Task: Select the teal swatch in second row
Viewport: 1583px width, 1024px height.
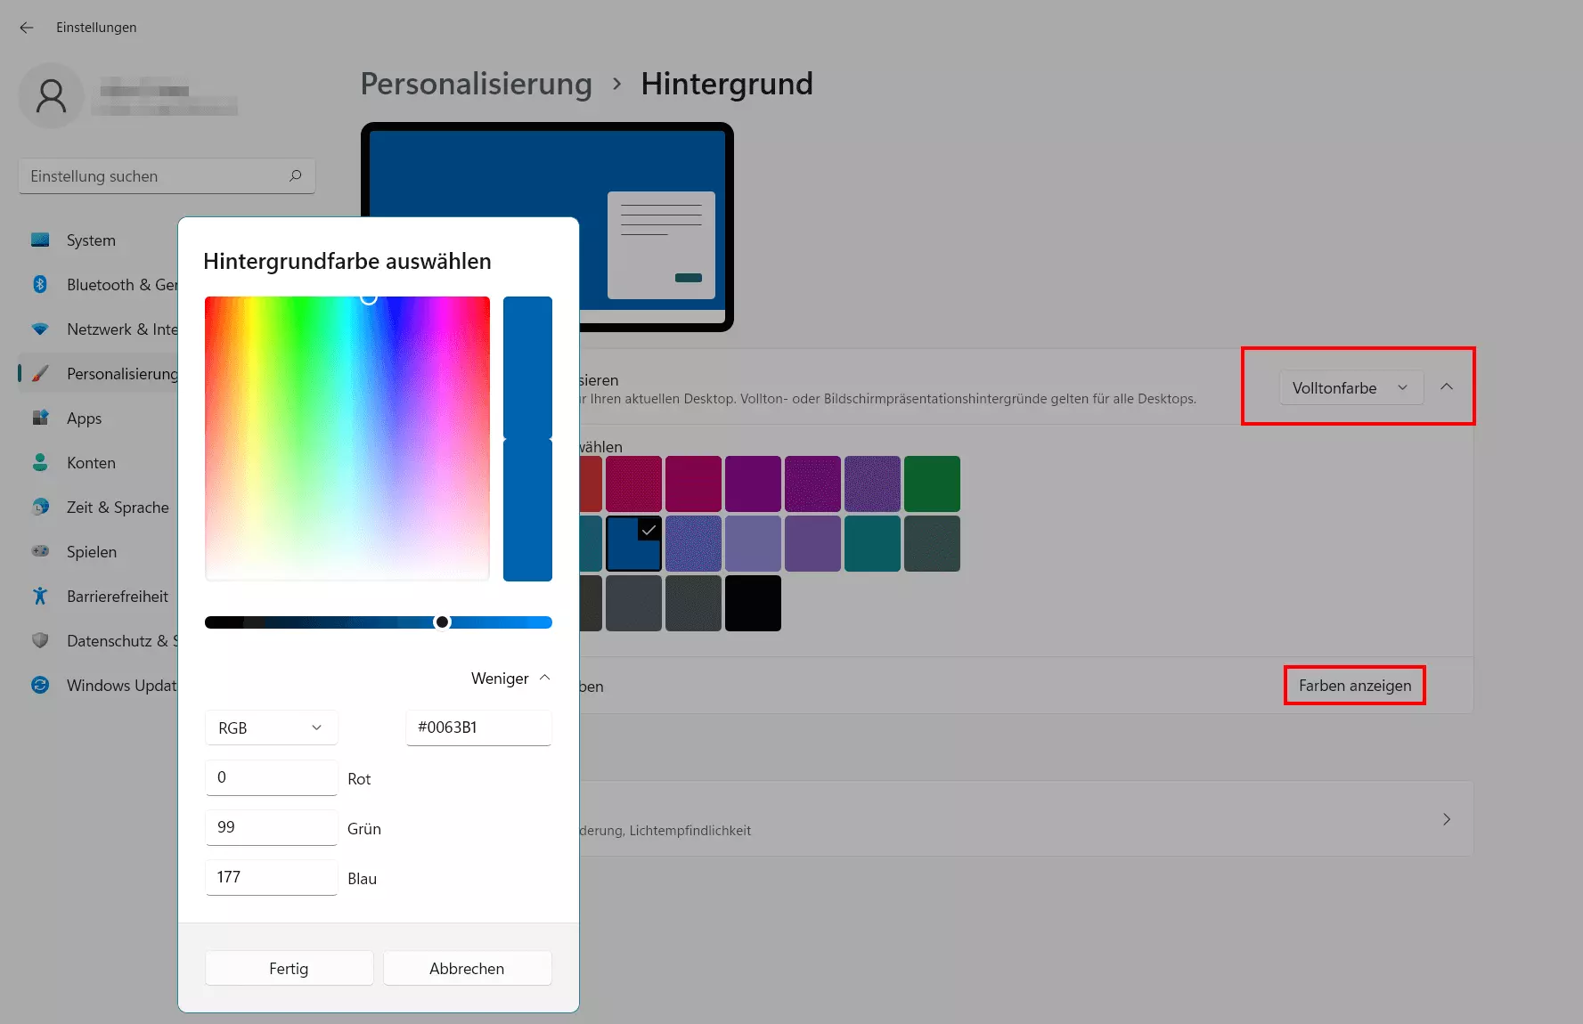Action: 872,543
